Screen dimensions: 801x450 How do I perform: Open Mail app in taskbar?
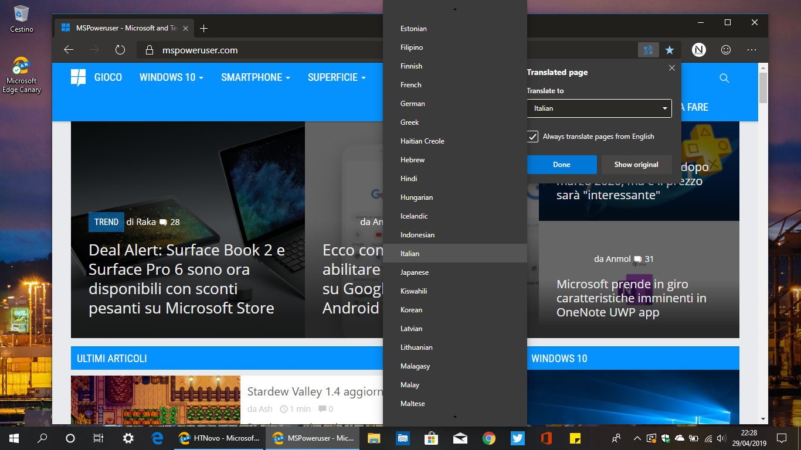point(460,438)
